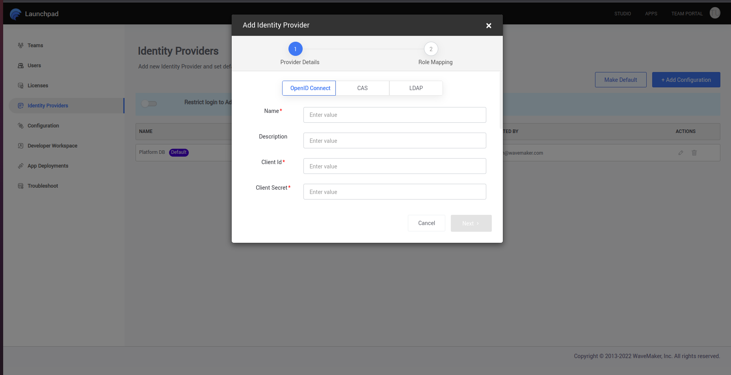The image size is (731, 375).
Task: Switch to OpenID Connect tab
Action: (x=309, y=88)
